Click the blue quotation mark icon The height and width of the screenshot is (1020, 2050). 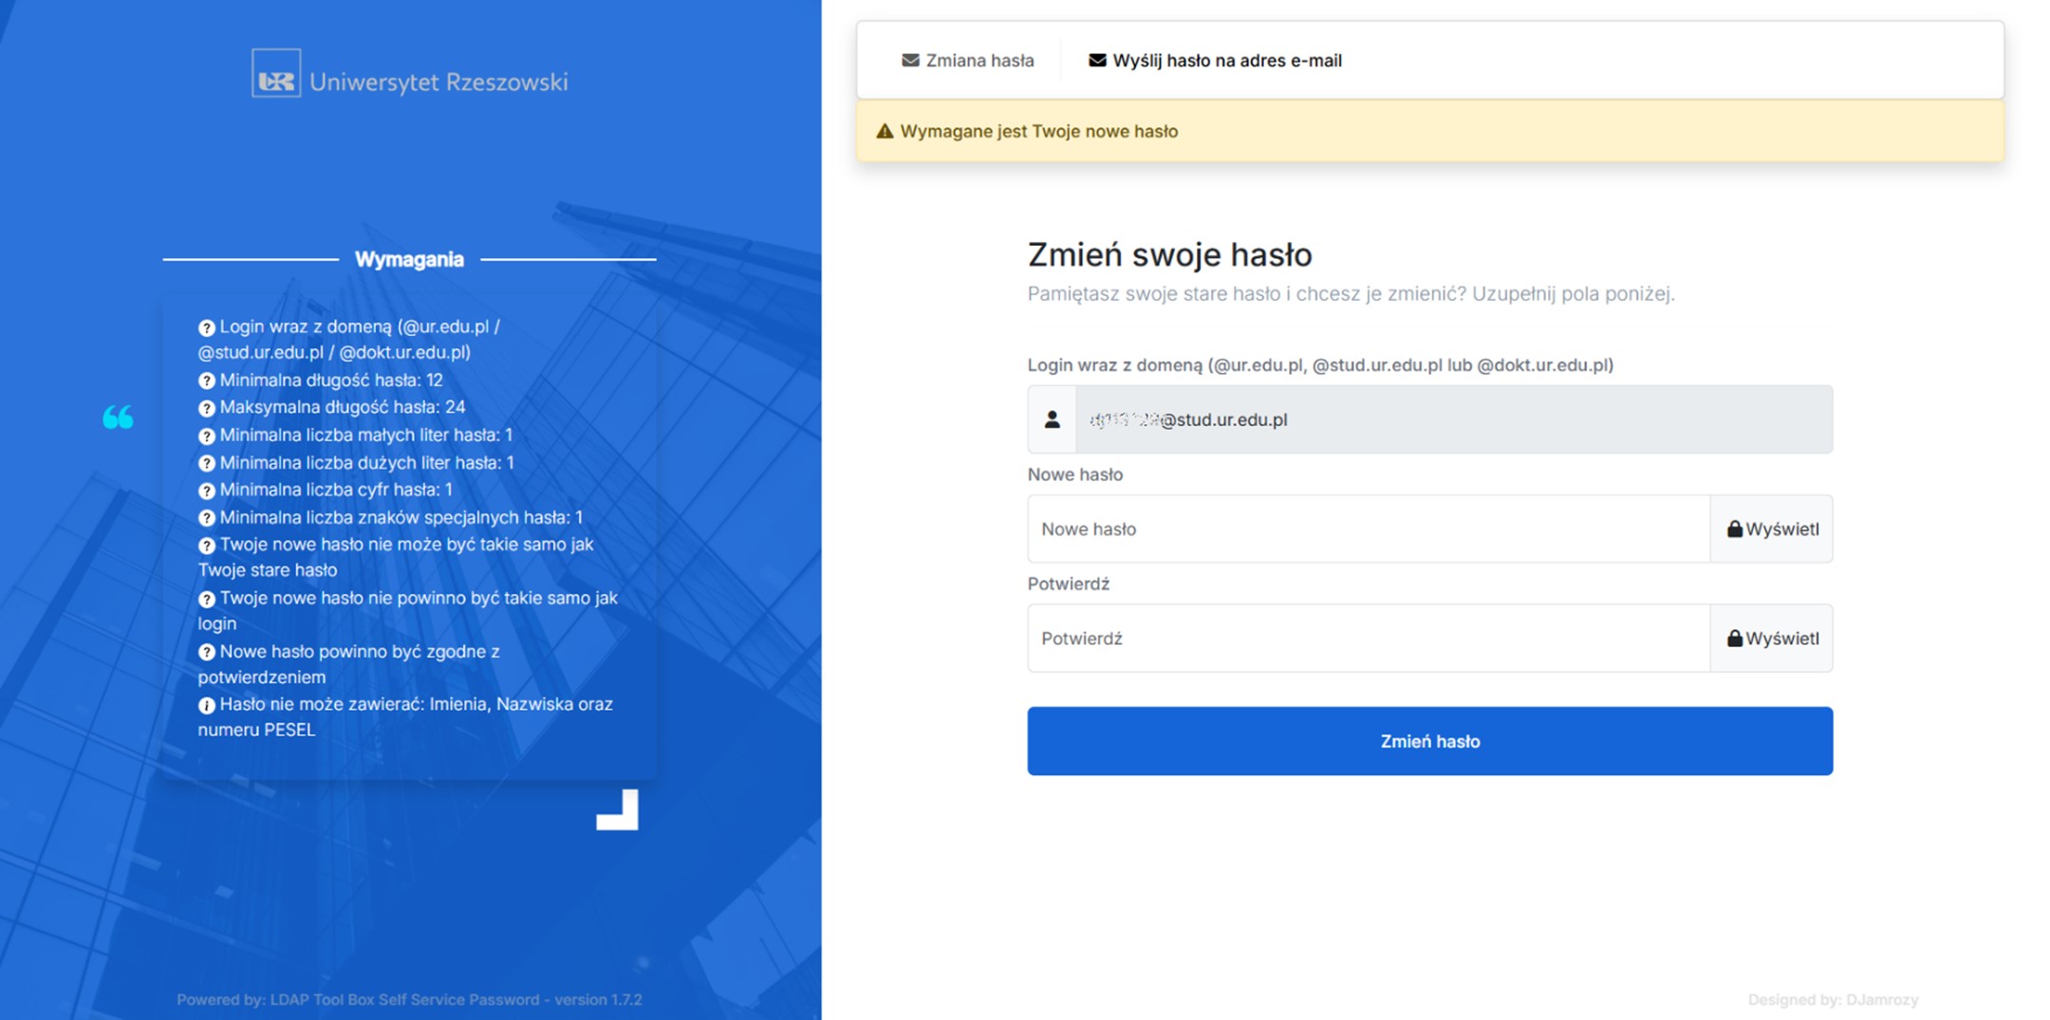[x=118, y=417]
